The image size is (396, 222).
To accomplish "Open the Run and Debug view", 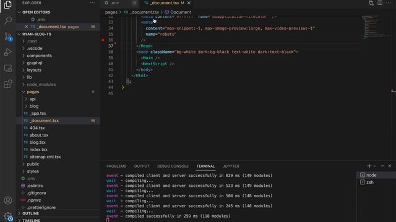I will click(x=8, y=52).
